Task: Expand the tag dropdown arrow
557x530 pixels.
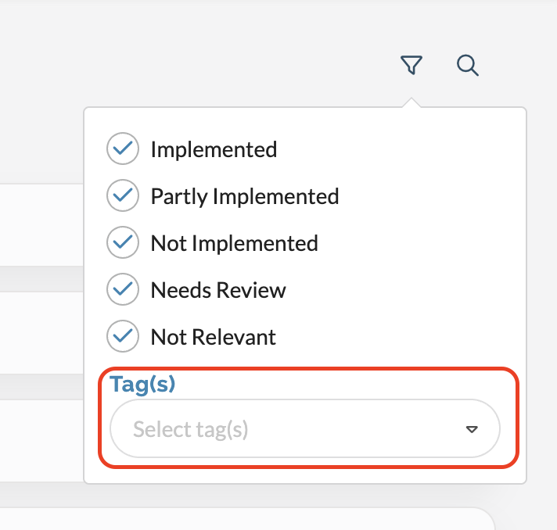Action: pyautogui.click(x=472, y=429)
